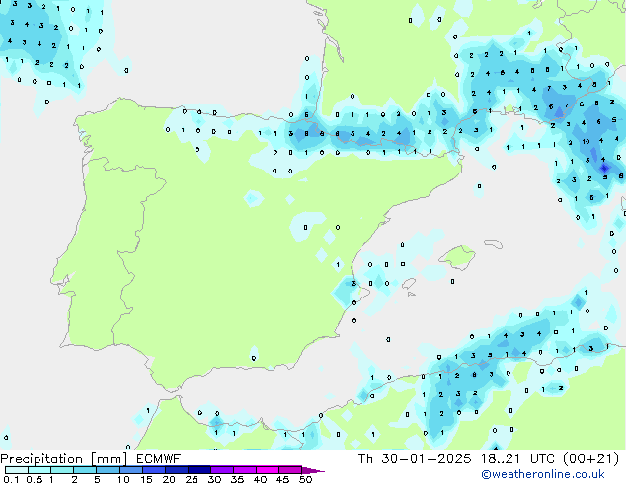Select the 2–5 mm legend color segment
626x483 pixels.
[85, 470]
